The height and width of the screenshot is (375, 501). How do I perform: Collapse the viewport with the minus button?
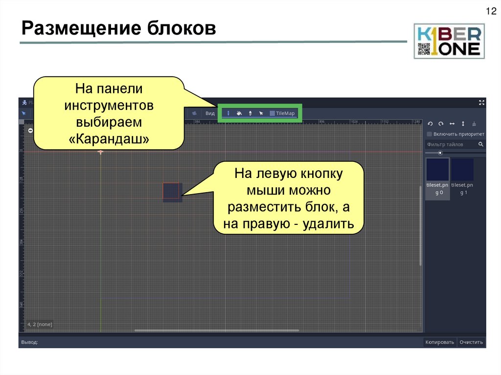coord(30,131)
